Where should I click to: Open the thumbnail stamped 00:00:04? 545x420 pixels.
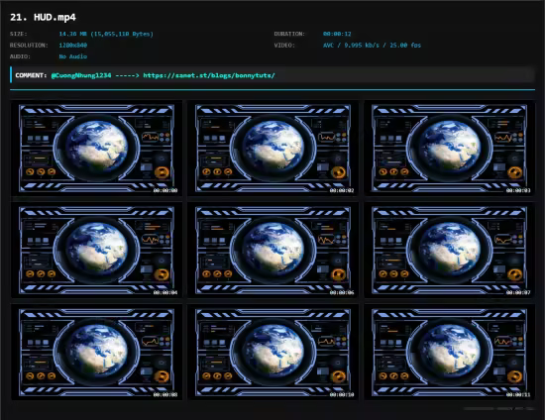coord(97,251)
